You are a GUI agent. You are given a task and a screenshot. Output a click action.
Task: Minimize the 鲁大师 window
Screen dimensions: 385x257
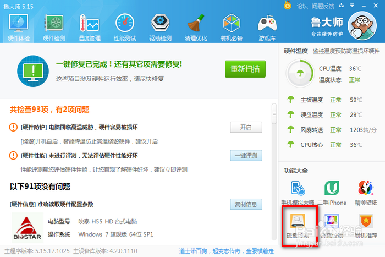[364, 6]
